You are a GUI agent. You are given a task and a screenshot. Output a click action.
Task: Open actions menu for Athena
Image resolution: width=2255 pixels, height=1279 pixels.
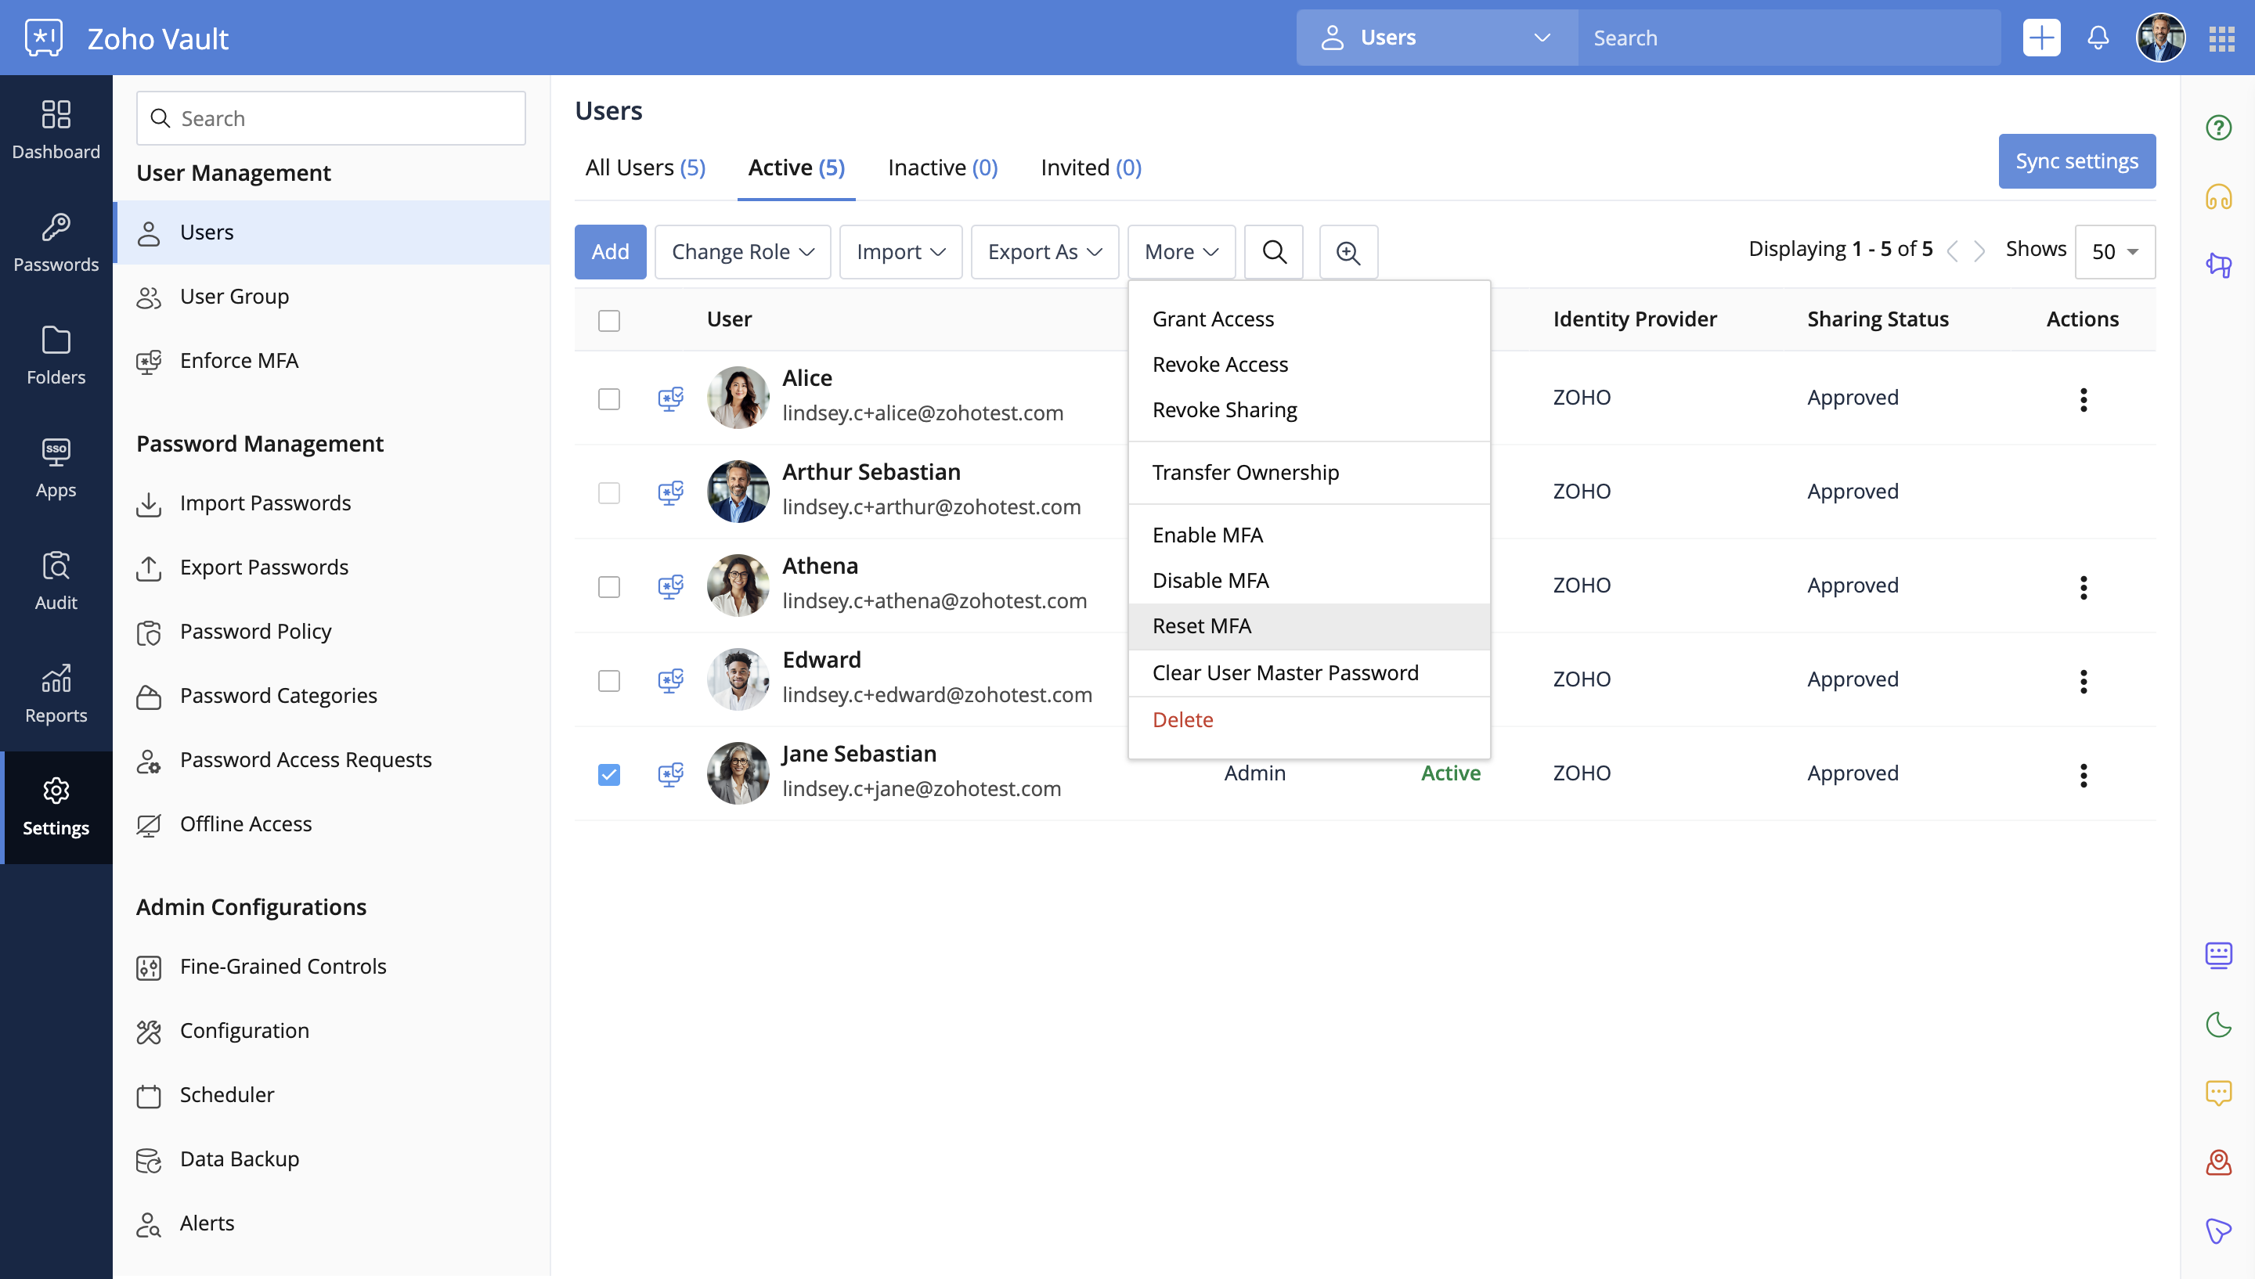[x=2084, y=587]
